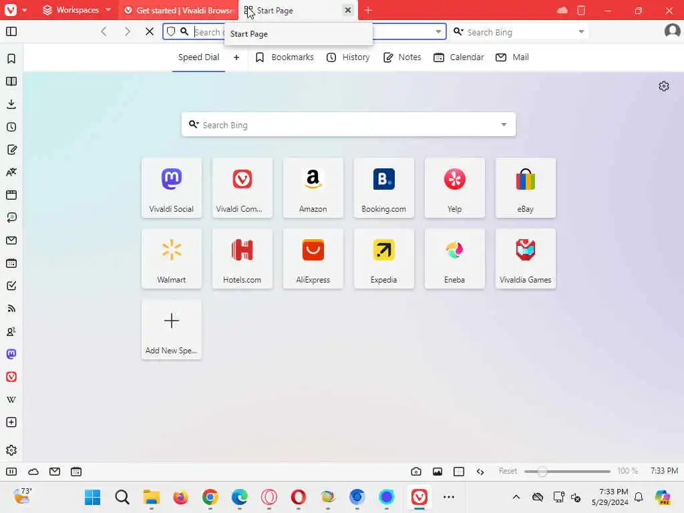The width and height of the screenshot is (684, 513).
Task: Open Yelp speed dial tile
Action: [x=454, y=188]
